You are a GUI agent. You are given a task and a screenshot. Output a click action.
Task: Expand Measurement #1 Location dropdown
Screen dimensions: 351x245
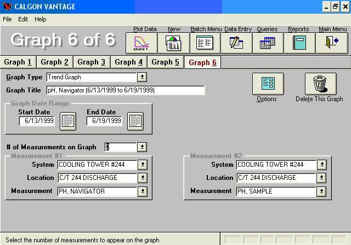coord(143,178)
